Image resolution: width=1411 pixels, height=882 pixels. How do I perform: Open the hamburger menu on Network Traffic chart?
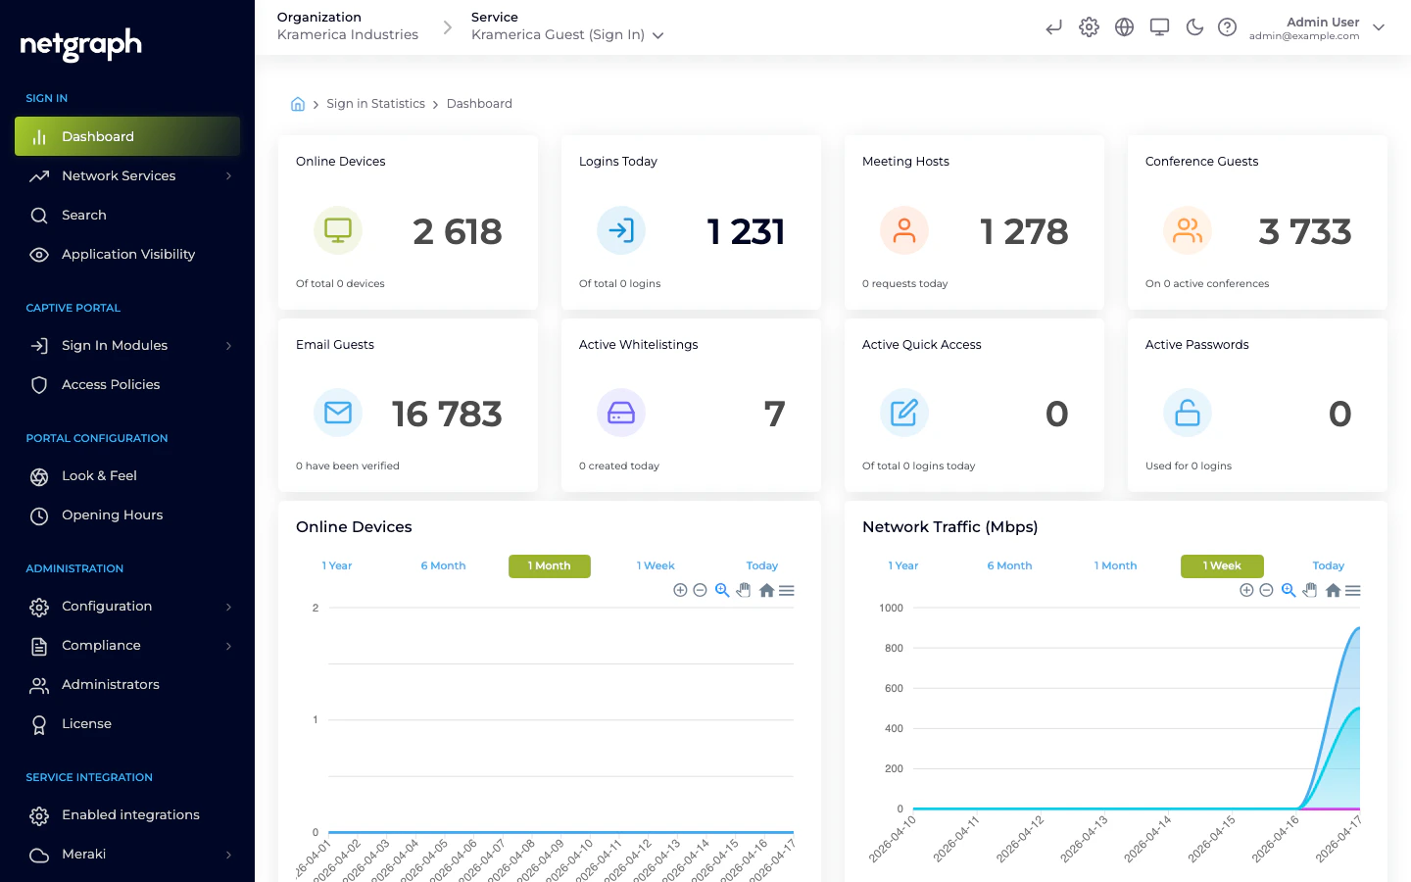(1353, 590)
